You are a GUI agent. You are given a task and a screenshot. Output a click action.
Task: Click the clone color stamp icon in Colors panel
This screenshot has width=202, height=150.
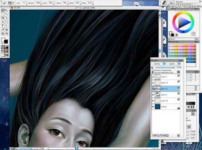(x=177, y=35)
